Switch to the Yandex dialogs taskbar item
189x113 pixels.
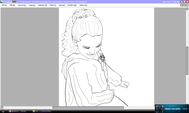click(x=17, y=111)
